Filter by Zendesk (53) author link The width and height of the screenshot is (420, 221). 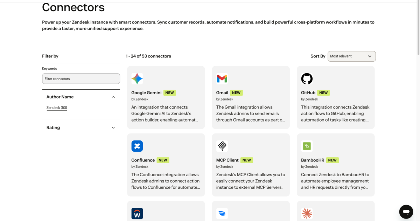pyautogui.click(x=57, y=108)
